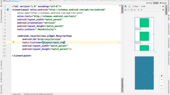Switch to Code view mode
Viewport: 170px width, 95px height.
[x=149, y=3]
